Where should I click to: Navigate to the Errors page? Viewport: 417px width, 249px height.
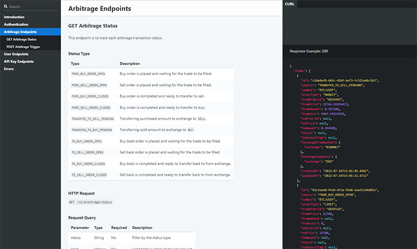click(9, 68)
